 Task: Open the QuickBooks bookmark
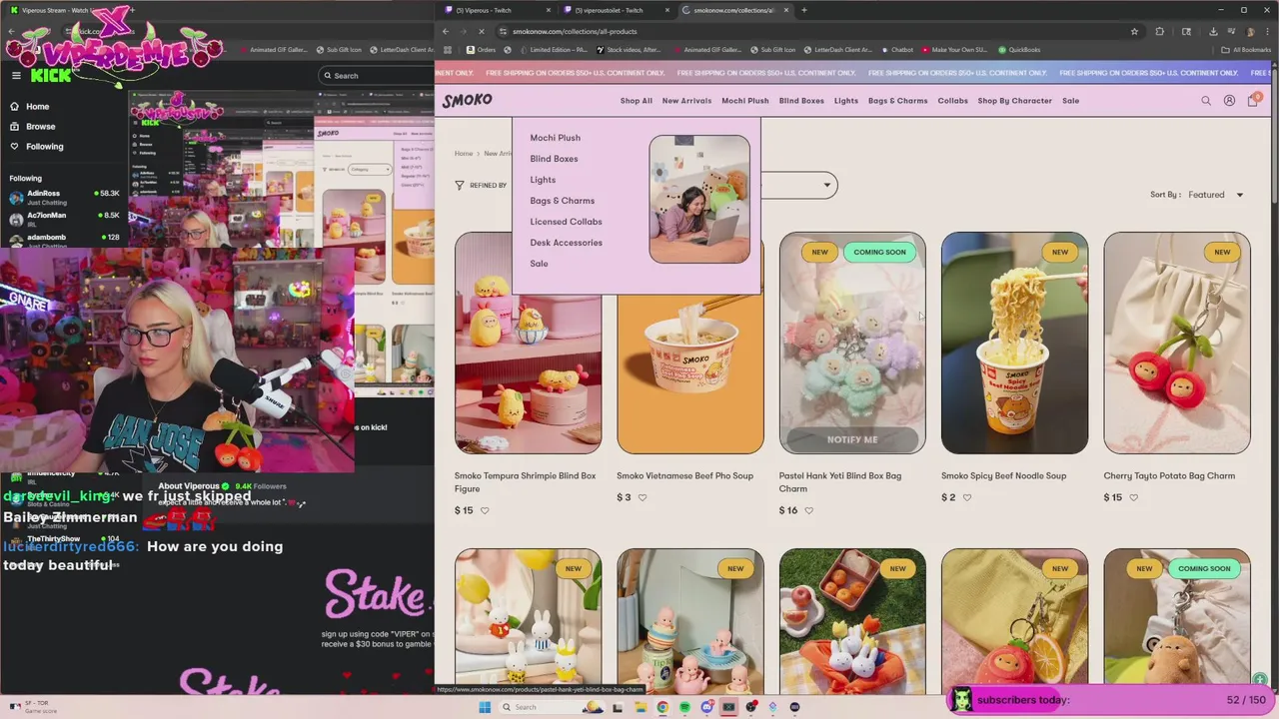pyautogui.click(x=1019, y=50)
